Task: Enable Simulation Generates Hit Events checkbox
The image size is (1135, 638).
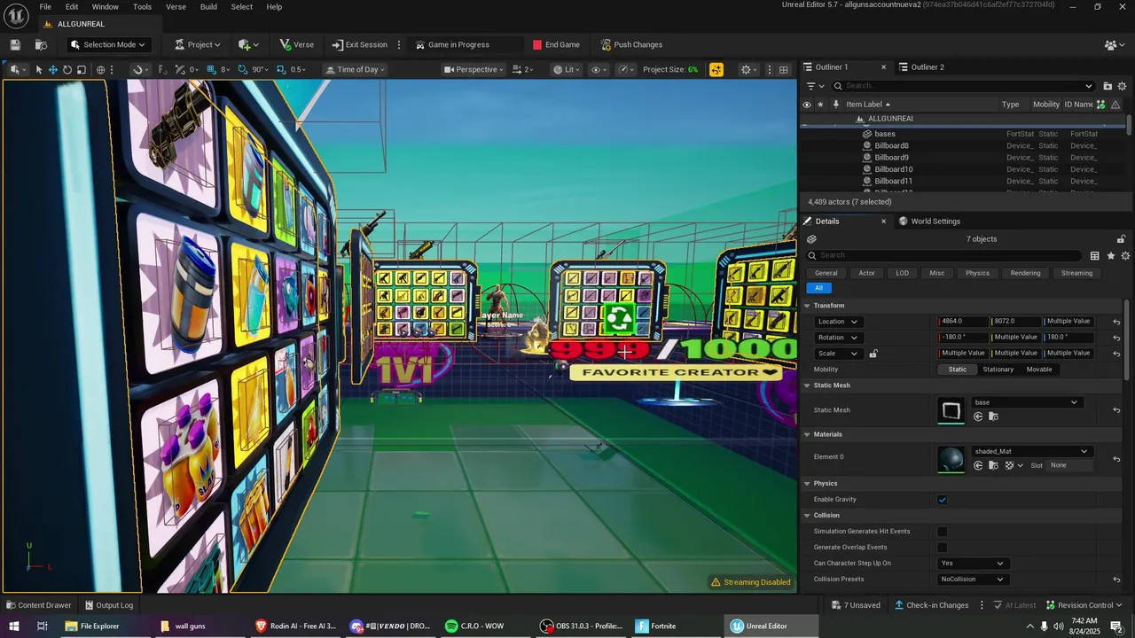Action: [943, 532]
